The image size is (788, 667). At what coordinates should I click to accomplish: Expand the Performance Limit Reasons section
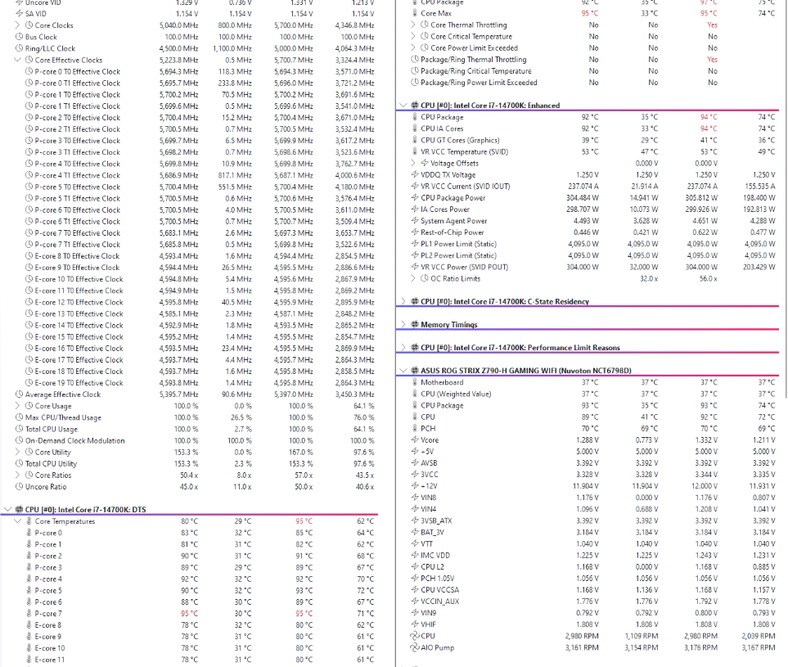(x=403, y=348)
